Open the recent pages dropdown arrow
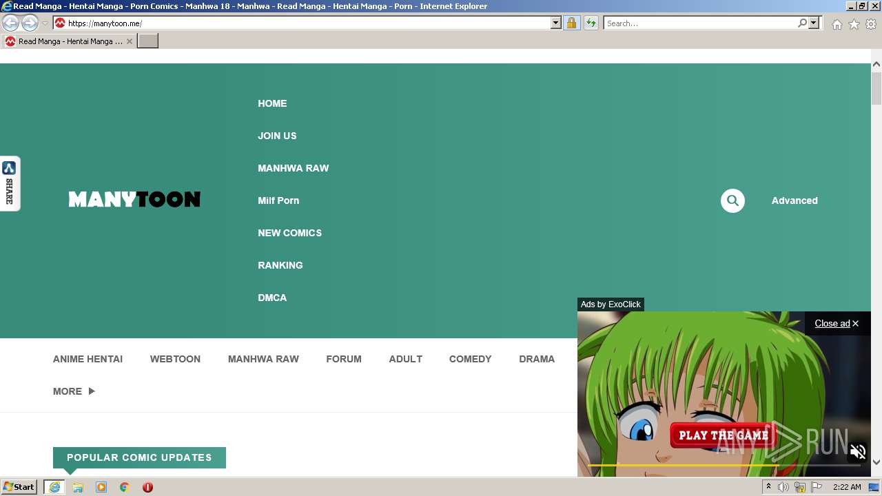 [x=45, y=23]
